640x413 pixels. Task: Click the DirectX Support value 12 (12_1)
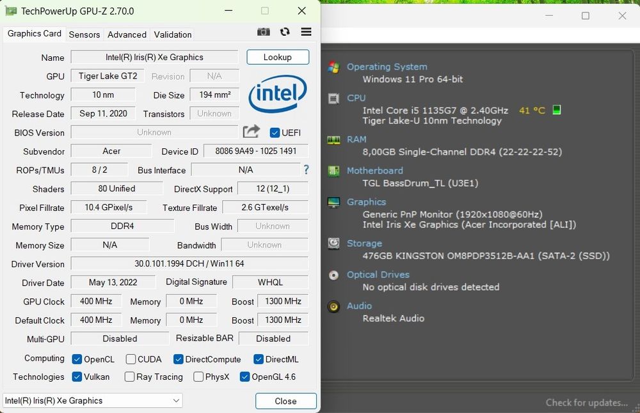click(273, 189)
